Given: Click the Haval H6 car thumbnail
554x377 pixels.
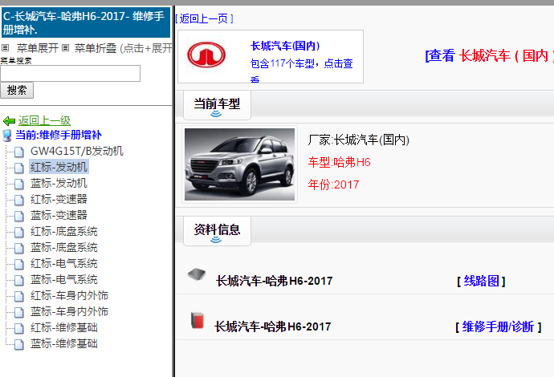Looking at the screenshot, I should point(239,164).
